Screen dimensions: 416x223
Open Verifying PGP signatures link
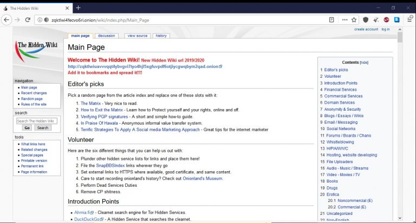tap(104, 117)
